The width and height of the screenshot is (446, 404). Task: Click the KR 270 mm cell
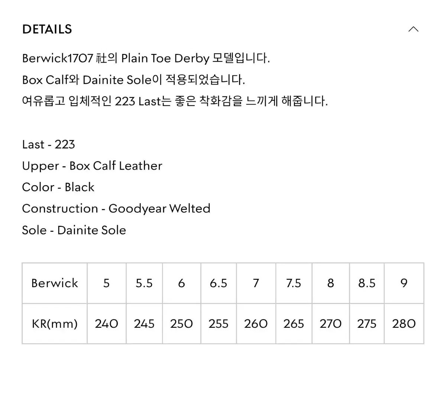coord(330,324)
